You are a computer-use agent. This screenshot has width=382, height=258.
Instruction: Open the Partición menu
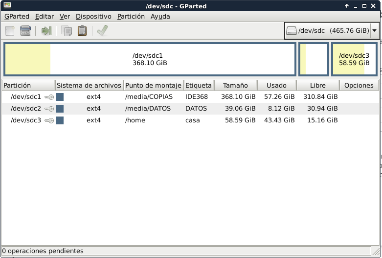[131, 16]
